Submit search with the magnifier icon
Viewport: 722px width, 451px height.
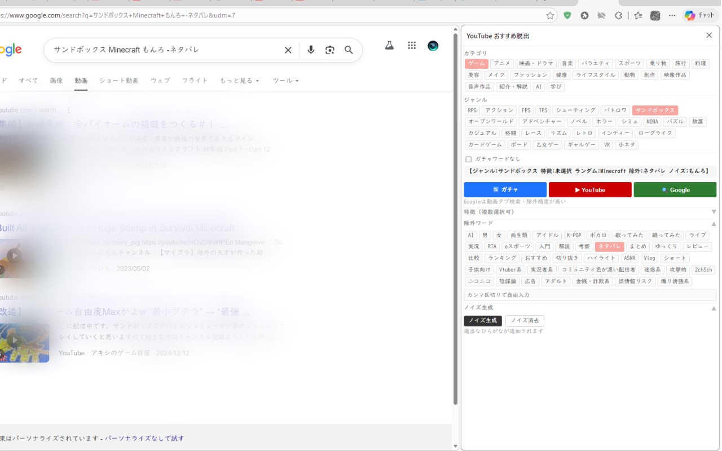click(349, 50)
